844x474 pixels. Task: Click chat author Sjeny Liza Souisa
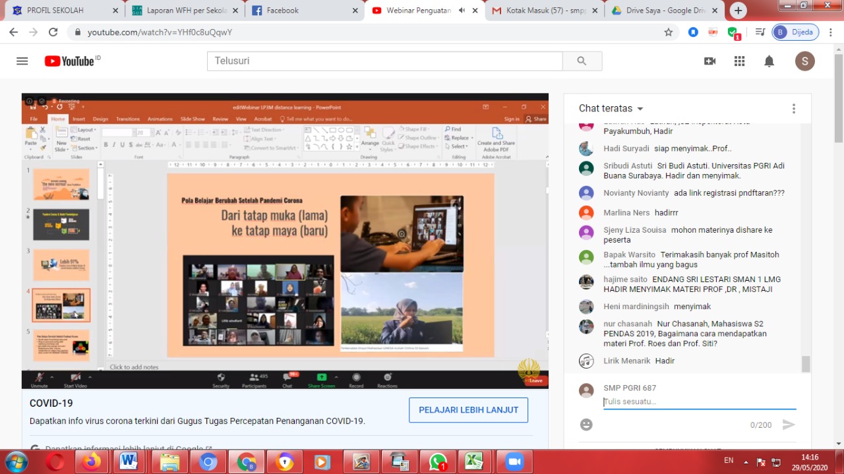[x=634, y=230]
